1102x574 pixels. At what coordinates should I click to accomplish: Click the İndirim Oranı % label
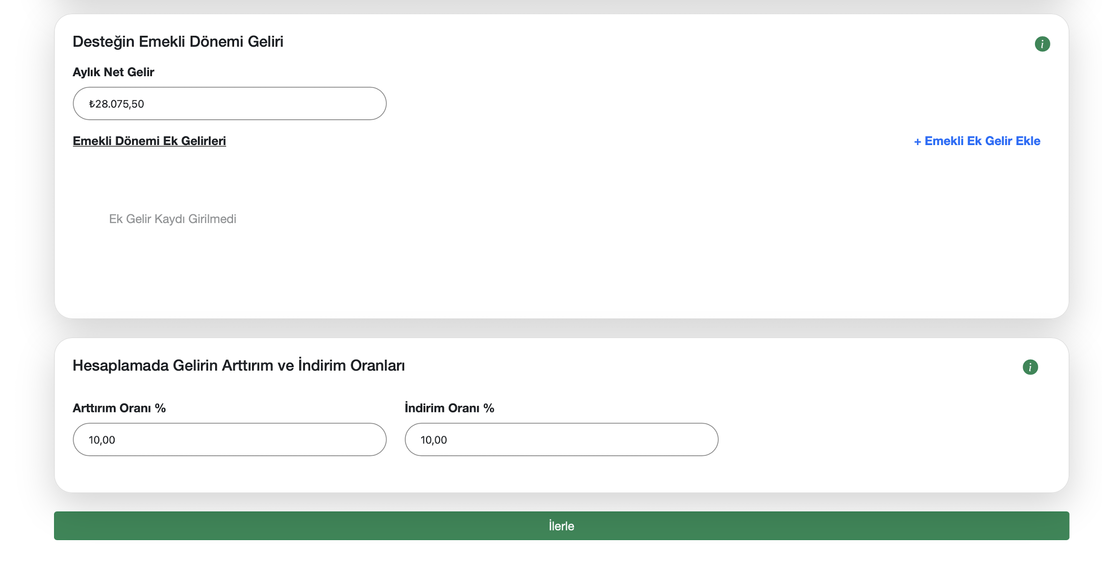(x=449, y=408)
